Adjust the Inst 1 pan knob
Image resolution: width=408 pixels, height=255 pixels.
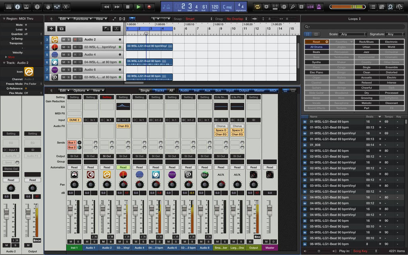(x=75, y=185)
